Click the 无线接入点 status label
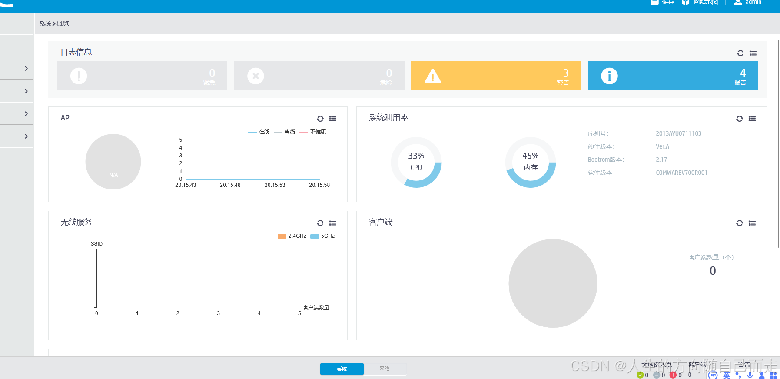The width and height of the screenshot is (780, 379). pyautogui.click(x=657, y=365)
